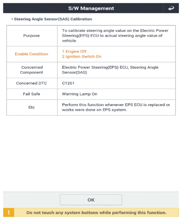Click the 'Perform this function whenever EPS ECU' note
Screen dimensions: 182x220
[x=116, y=107]
